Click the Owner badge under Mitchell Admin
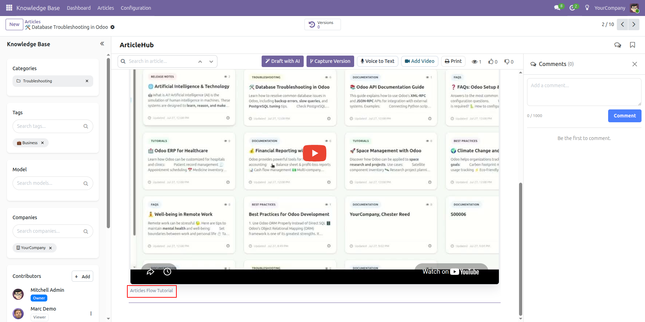645x322 pixels. pos(39,298)
